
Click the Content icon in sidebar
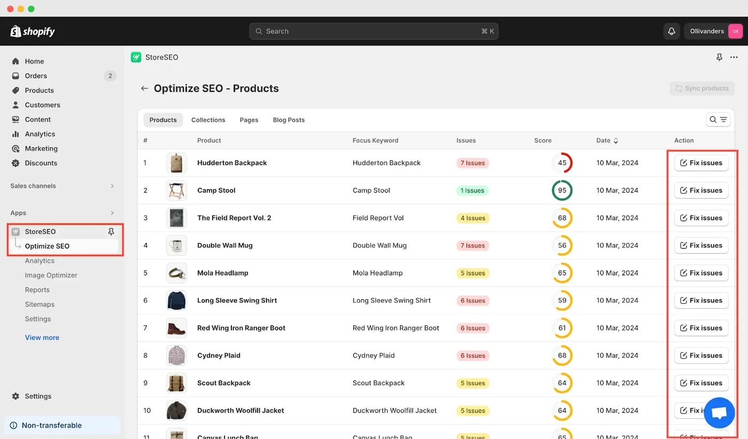[x=15, y=120]
